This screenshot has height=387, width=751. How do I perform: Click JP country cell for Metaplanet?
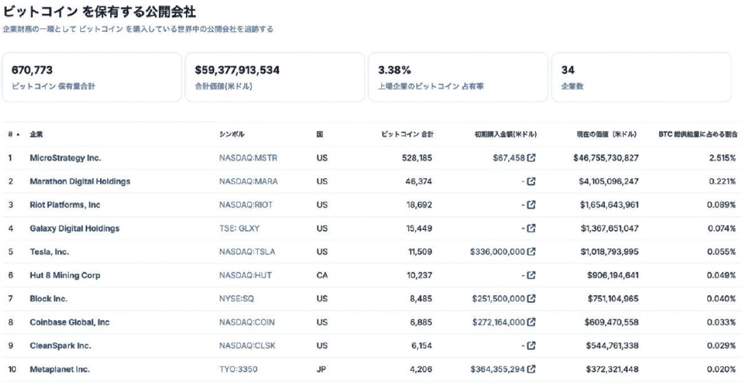click(x=321, y=369)
